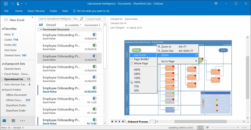The image size is (251, 130).
Task: Open the File menu
Action: click(6, 11)
